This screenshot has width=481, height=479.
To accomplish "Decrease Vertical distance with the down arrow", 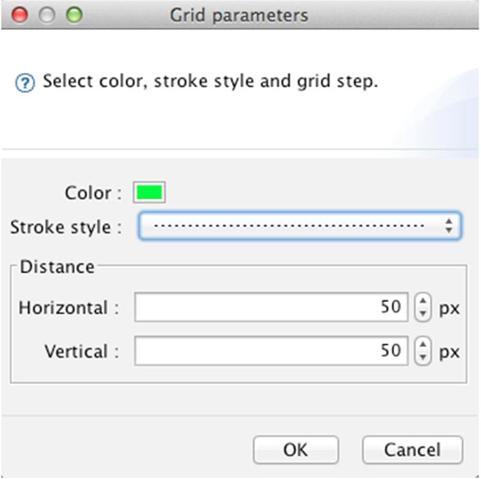I will click(x=423, y=358).
